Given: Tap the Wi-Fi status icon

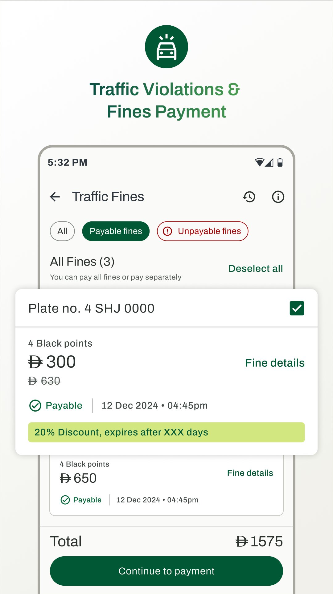Looking at the screenshot, I should 260,162.
